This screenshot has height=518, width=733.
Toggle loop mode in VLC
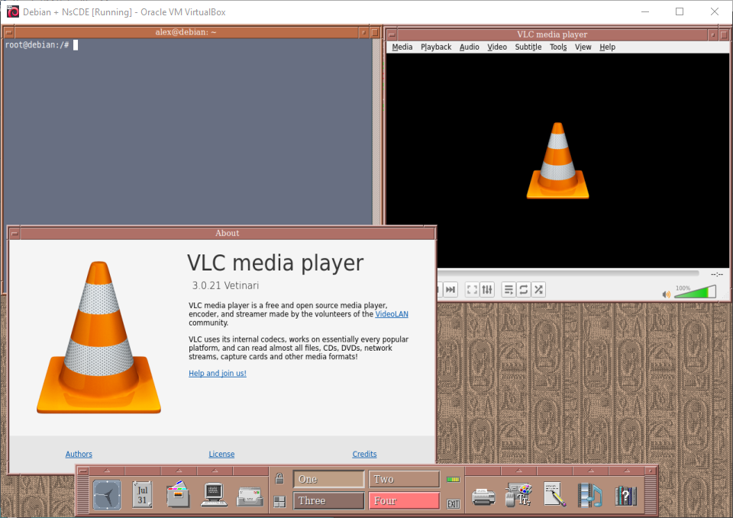click(524, 290)
